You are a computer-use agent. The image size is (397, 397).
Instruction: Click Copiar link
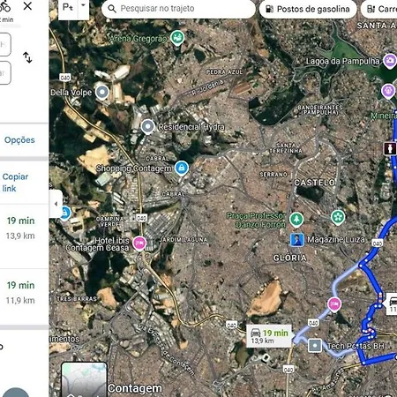coord(15,183)
